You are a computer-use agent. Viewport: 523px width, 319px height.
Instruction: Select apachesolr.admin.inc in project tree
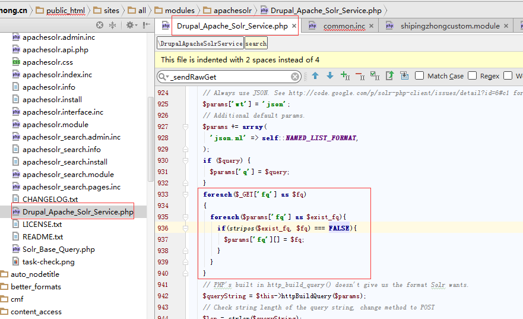click(x=59, y=37)
